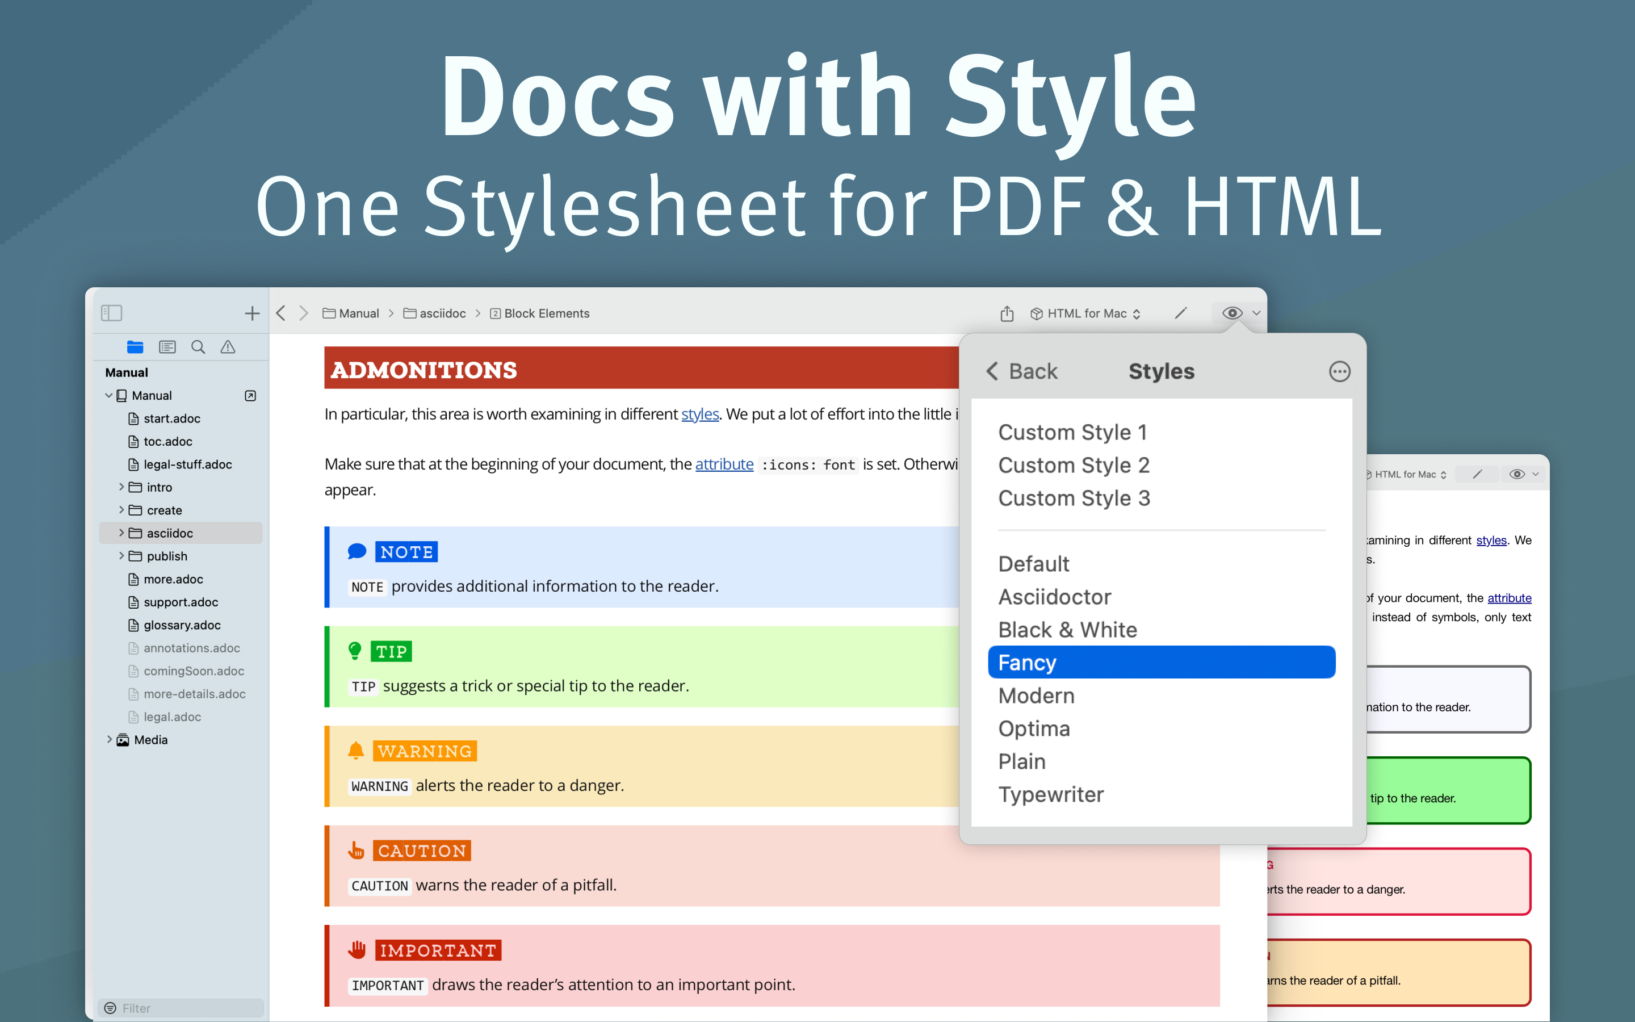Expand the Media folder
The image size is (1635, 1022).
(x=110, y=739)
